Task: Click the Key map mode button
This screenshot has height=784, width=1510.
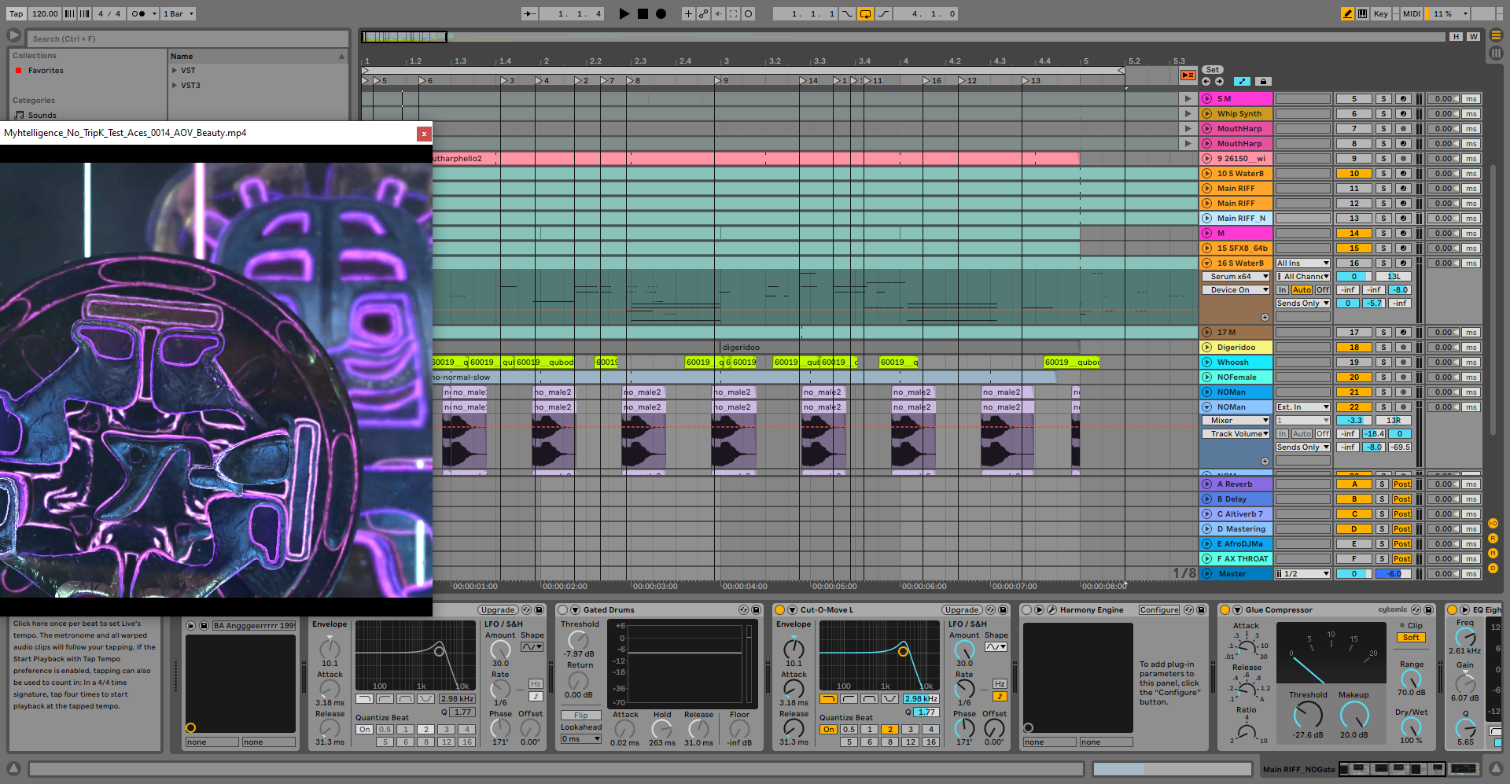Action: point(1380,13)
